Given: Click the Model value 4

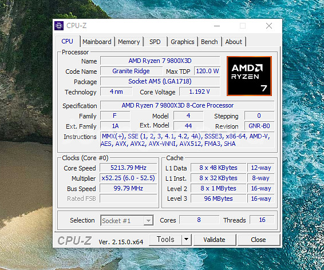Looking at the screenshot, I should coord(188,116).
